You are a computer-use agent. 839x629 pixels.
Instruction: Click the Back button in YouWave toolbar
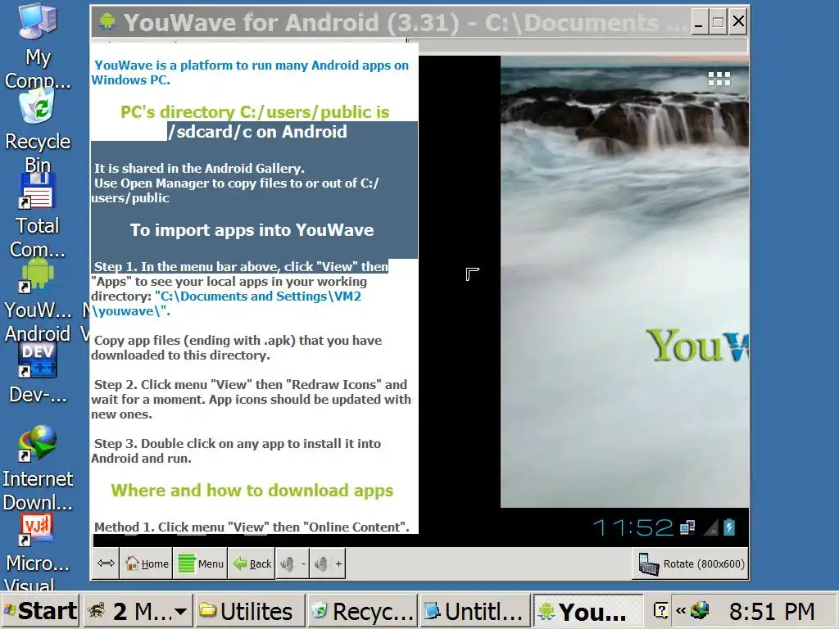pyautogui.click(x=252, y=563)
